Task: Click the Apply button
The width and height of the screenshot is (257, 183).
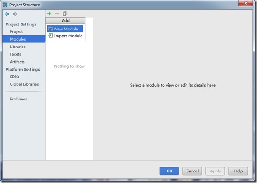Action: point(216,171)
